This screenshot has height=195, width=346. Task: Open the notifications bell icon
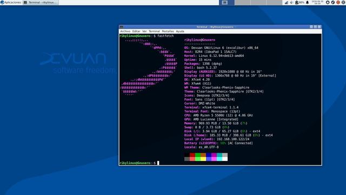click(307, 2)
